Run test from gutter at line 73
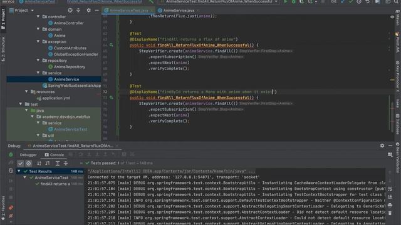This screenshot has height=225, width=401. (112, 97)
